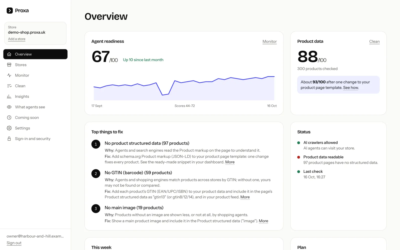Click the agent readiness score chart
The height and width of the screenshot is (250, 400).
pyautogui.click(x=184, y=88)
